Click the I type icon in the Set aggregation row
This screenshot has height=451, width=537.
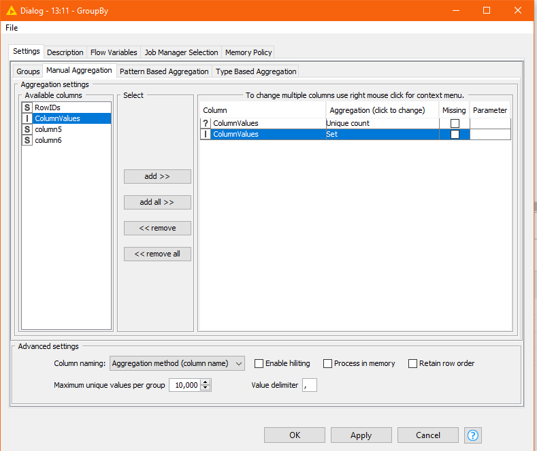(206, 134)
